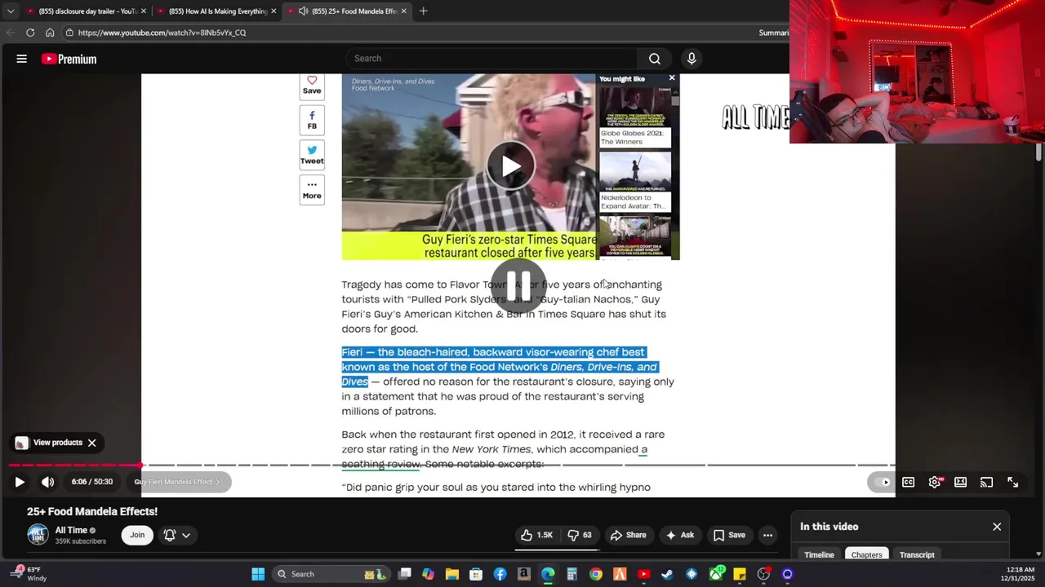Mute the tab via speaker icon on tab
The image size is (1045, 587).
(x=304, y=11)
